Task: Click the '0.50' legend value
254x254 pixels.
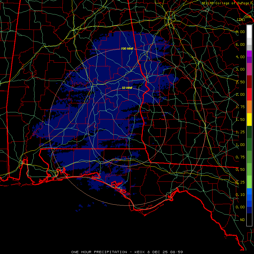Action: (240, 170)
